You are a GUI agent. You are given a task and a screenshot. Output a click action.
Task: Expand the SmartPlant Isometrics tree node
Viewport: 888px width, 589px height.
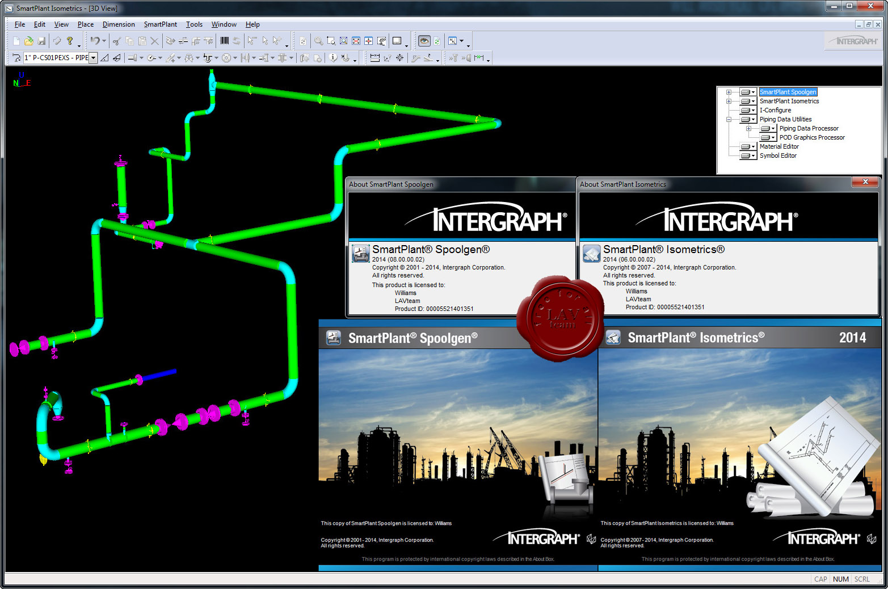pos(729,101)
